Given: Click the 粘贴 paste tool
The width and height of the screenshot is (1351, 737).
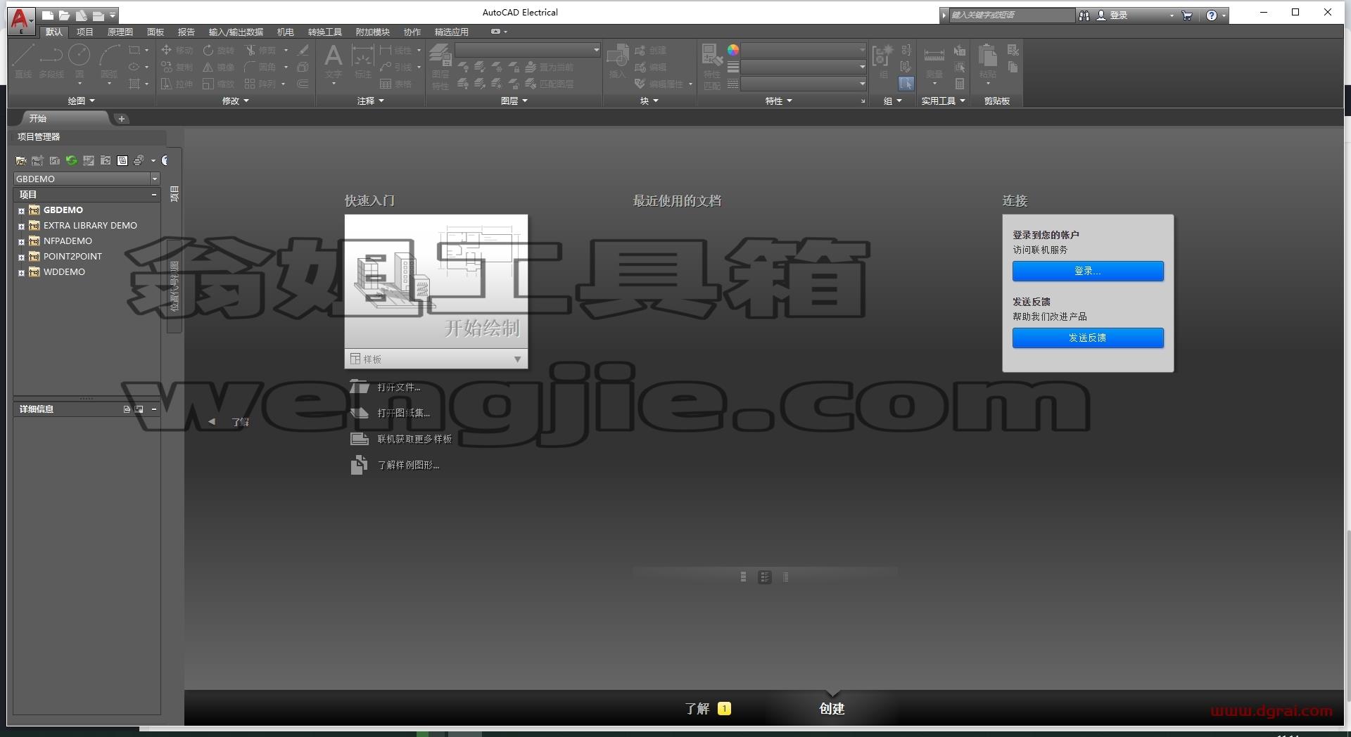Looking at the screenshot, I should (988, 62).
